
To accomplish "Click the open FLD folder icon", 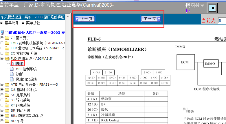I will (x=7, y=59).
